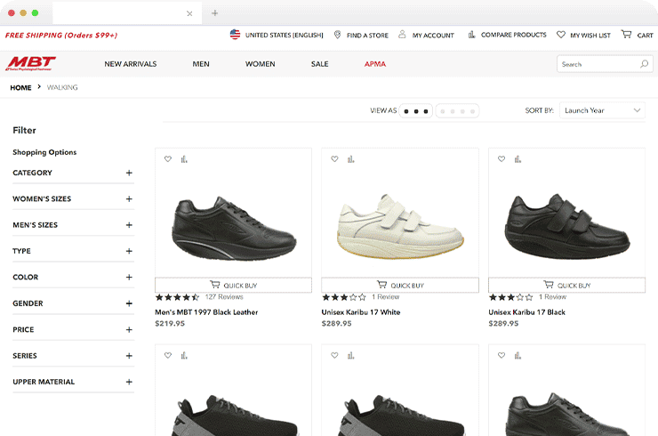
Task: Click Men's MBT 1997 Black Leather title
Action: [x=206, y=312]
